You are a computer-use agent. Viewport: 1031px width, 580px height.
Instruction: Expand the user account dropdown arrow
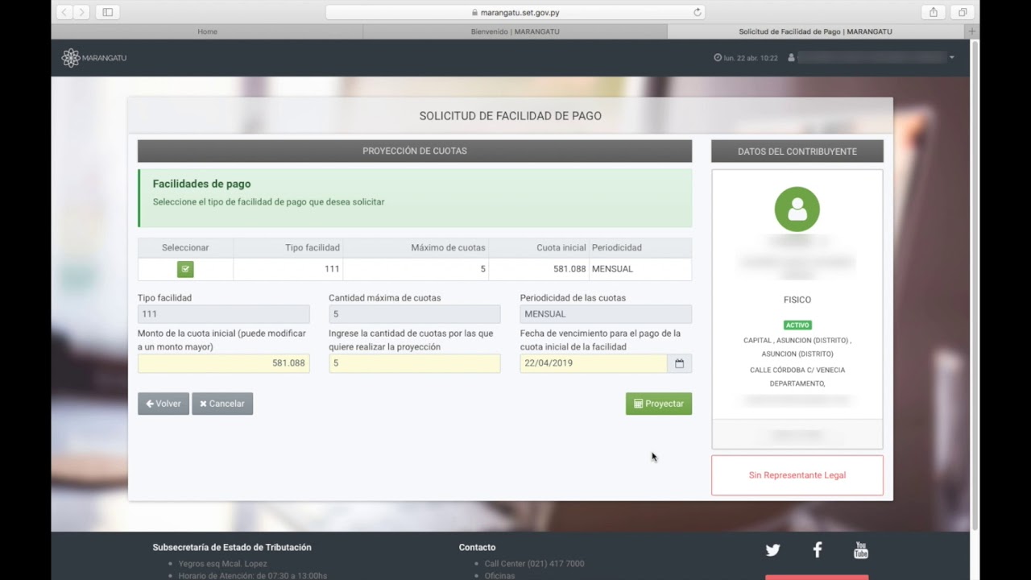tap(951, 58)
